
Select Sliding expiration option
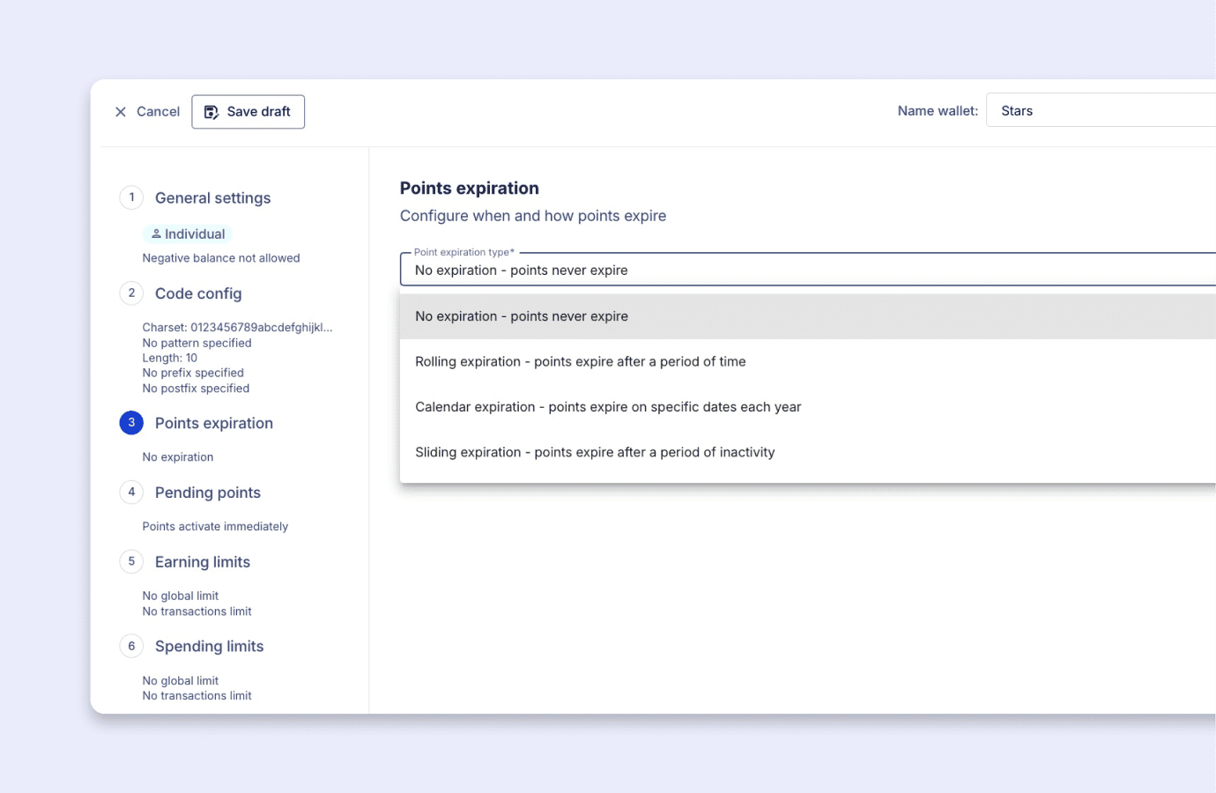click(808, 452)
